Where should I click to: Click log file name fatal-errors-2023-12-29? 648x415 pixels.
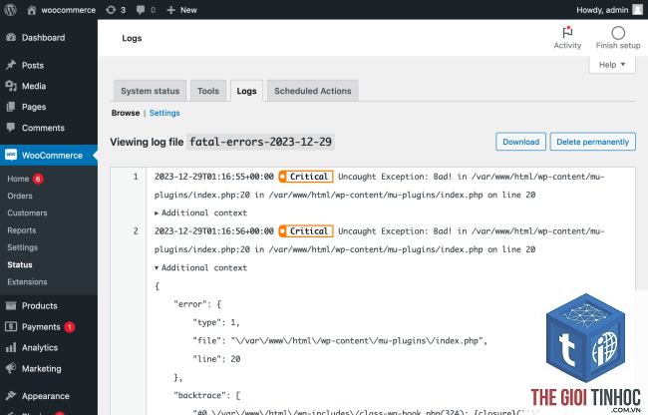[260, 142]
